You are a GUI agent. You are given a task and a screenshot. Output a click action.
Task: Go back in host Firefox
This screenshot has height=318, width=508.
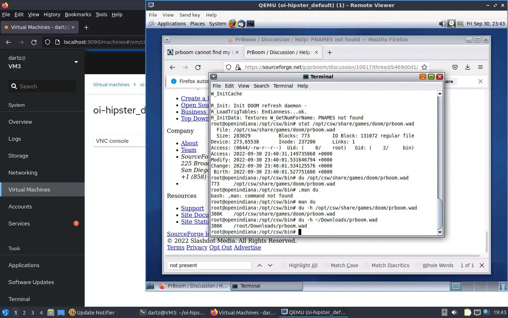coord(8,42)
